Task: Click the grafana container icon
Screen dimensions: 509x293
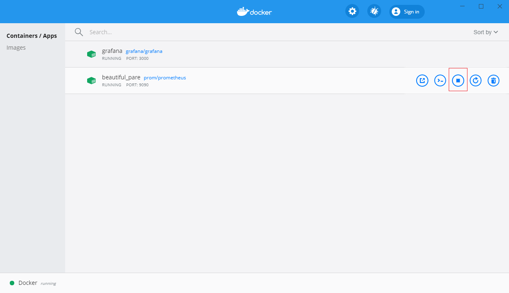Action: (92, 54)
